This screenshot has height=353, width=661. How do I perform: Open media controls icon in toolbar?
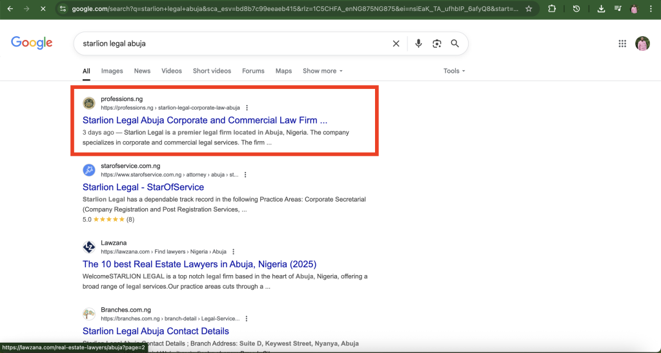618,8
